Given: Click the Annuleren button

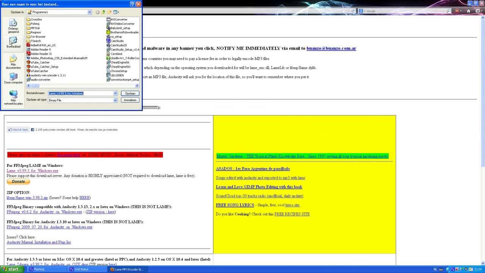Looking at the screenshot, I should click(130, 100).
